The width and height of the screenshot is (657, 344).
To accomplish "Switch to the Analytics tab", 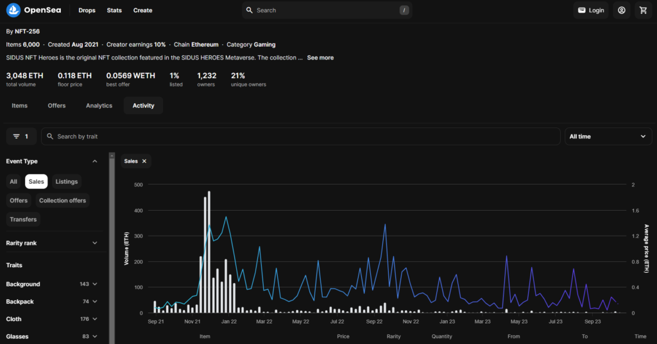I will 99,106.
